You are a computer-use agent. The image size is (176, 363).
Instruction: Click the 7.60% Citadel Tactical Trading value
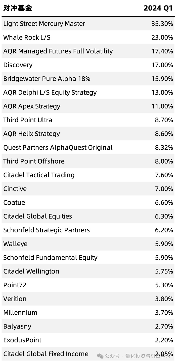click(x=164, y=175)
